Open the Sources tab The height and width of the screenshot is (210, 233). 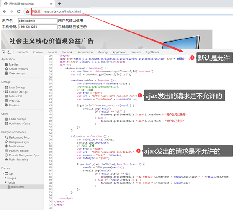tap(53, 52)
